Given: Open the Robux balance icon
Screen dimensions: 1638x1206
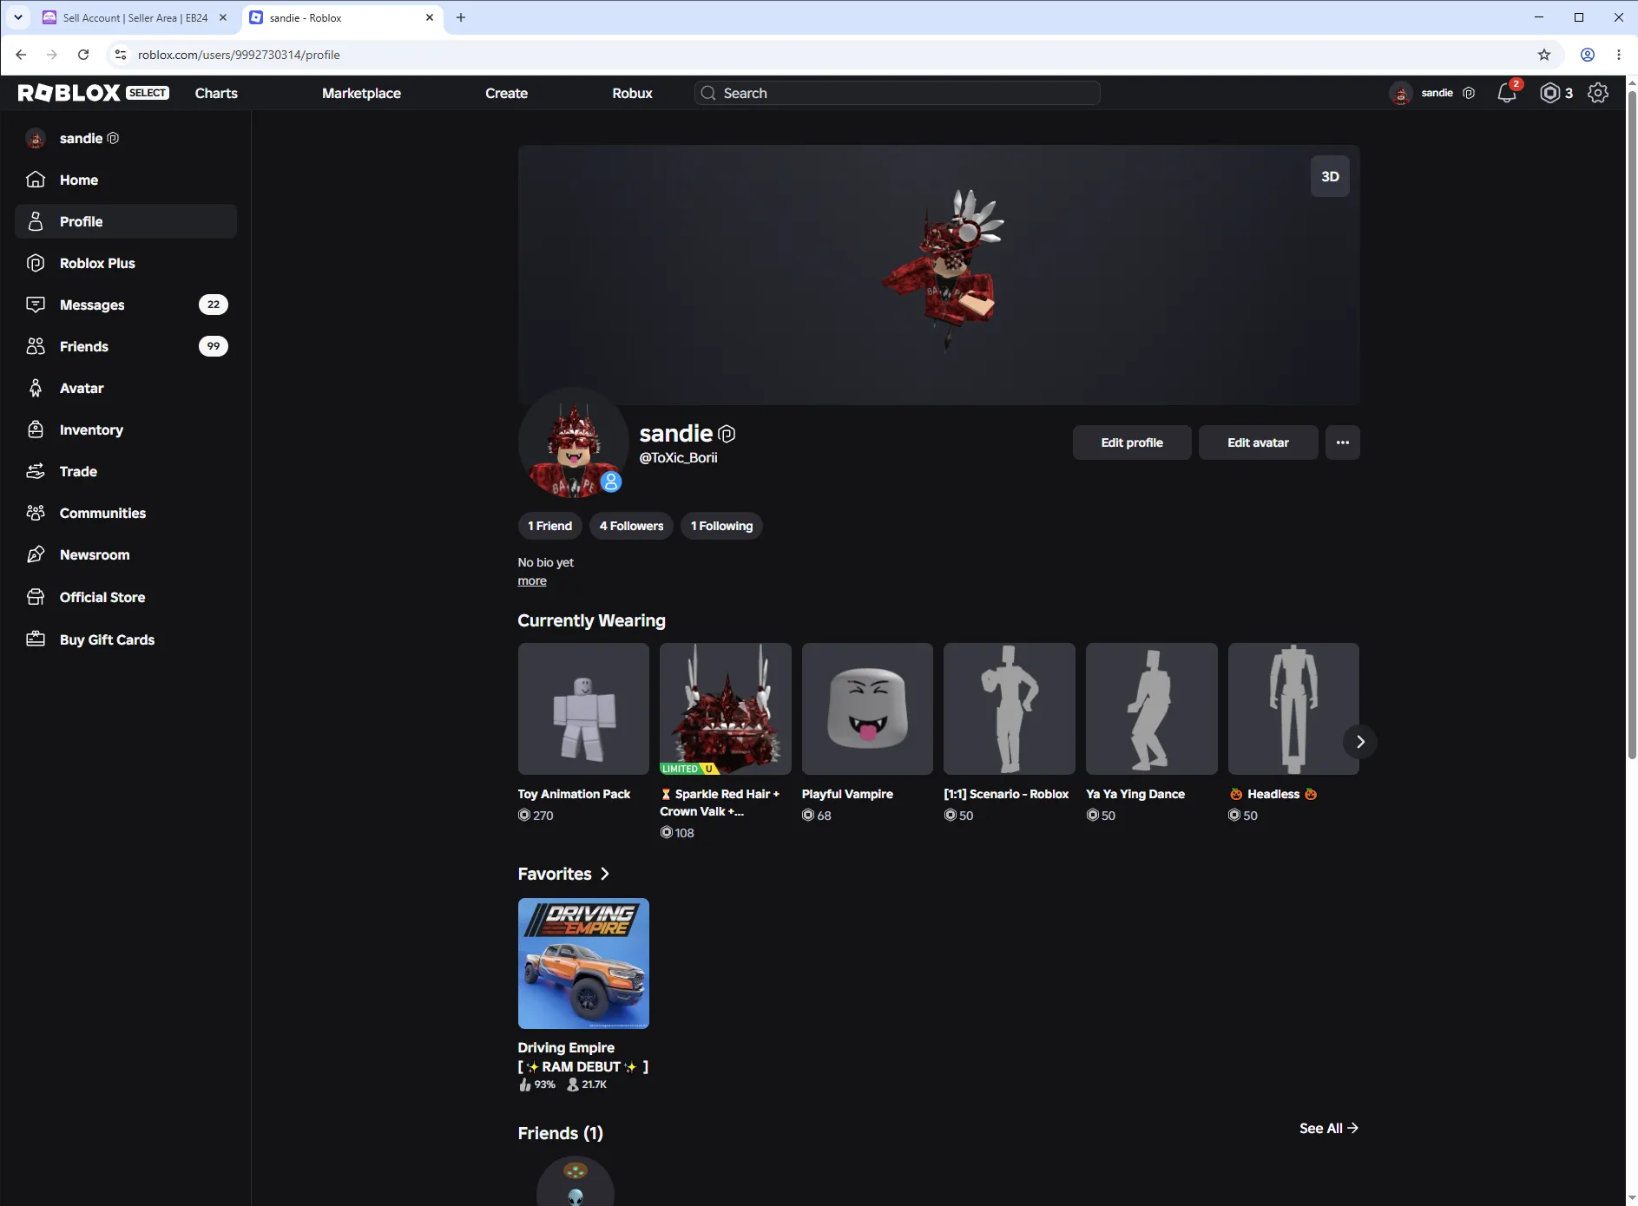Looking at the screenshot, I should pos(1550,93).
